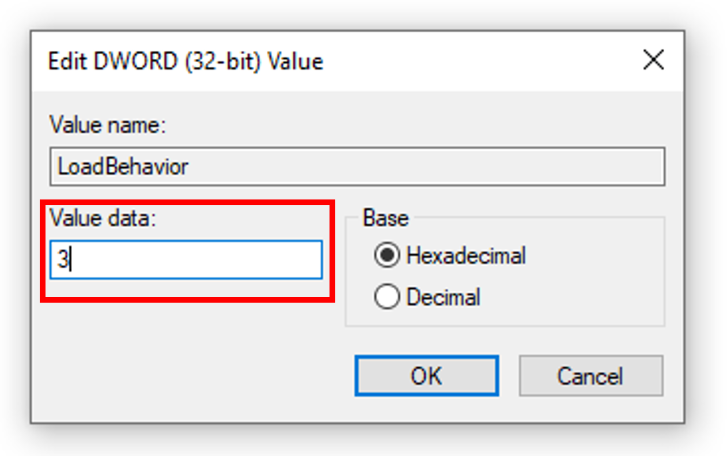This screenshot has height=456, width=727.
Task: Cancel the DWORD value edit
Action: tap(590, 376)
